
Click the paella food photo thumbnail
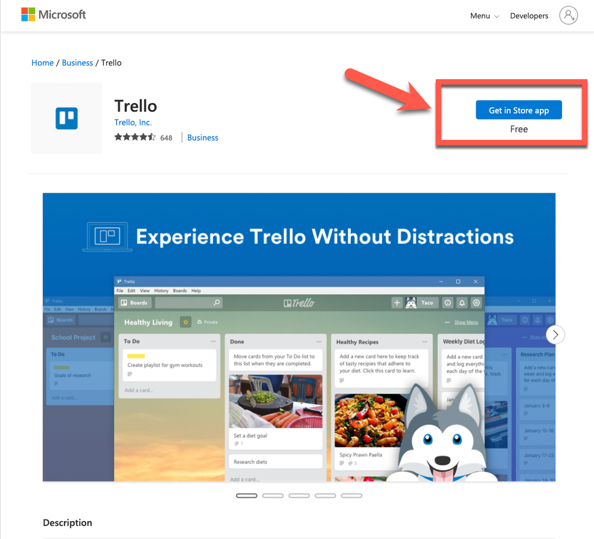(369, 421)
